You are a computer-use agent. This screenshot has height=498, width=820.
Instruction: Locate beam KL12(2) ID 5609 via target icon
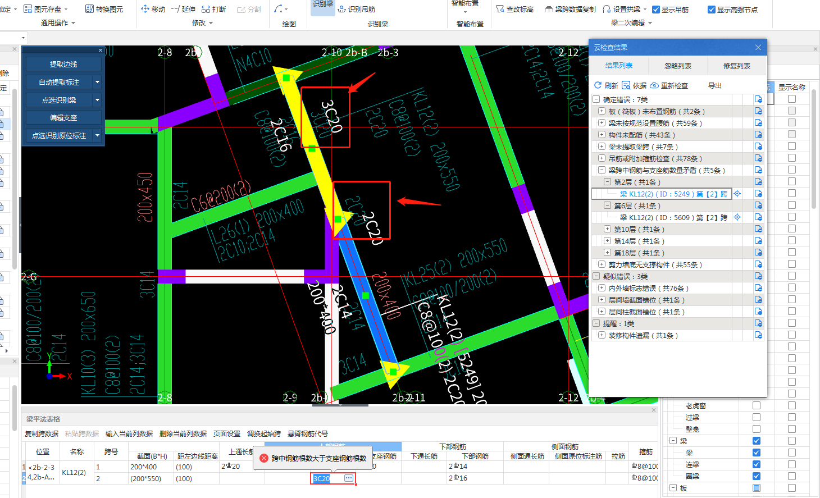click(737, 217)
